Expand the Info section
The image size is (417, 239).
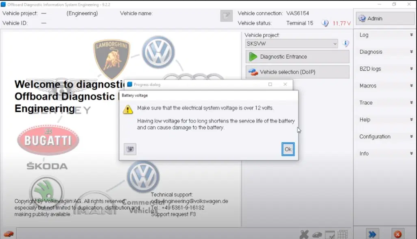click(x=385, y=153)
